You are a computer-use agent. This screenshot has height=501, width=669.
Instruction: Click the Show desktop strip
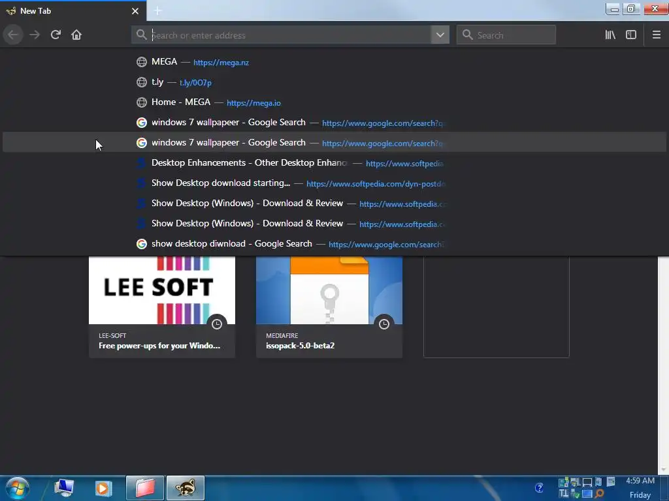(664, 488)
